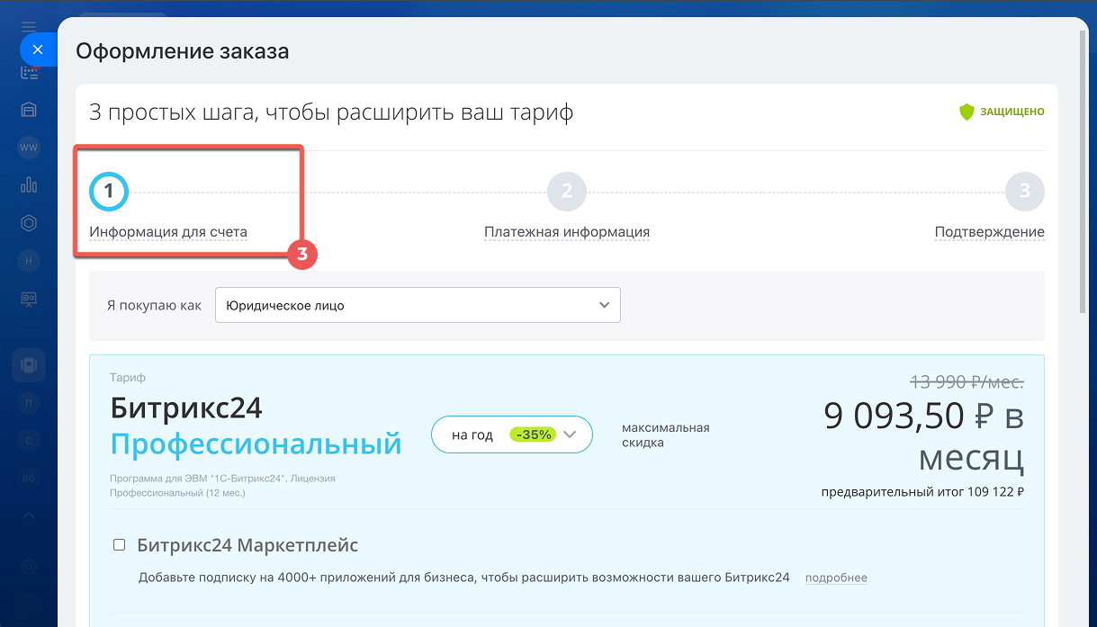Image resolution: width=1097 pixels, height=627 pixels.
Task: Click the Оформление заказа heading
Action: pos(183,51)
